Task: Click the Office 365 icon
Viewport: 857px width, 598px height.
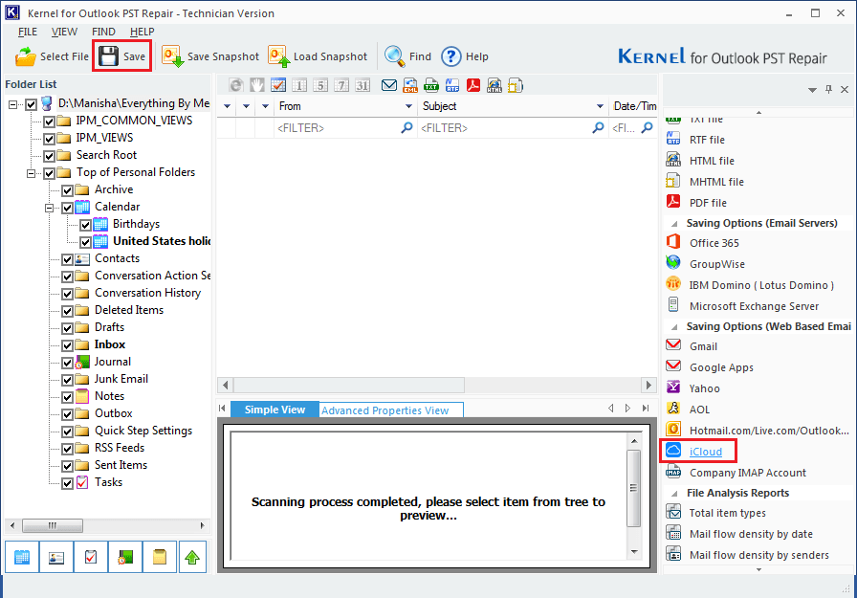Action: click(x=673, y=242)
